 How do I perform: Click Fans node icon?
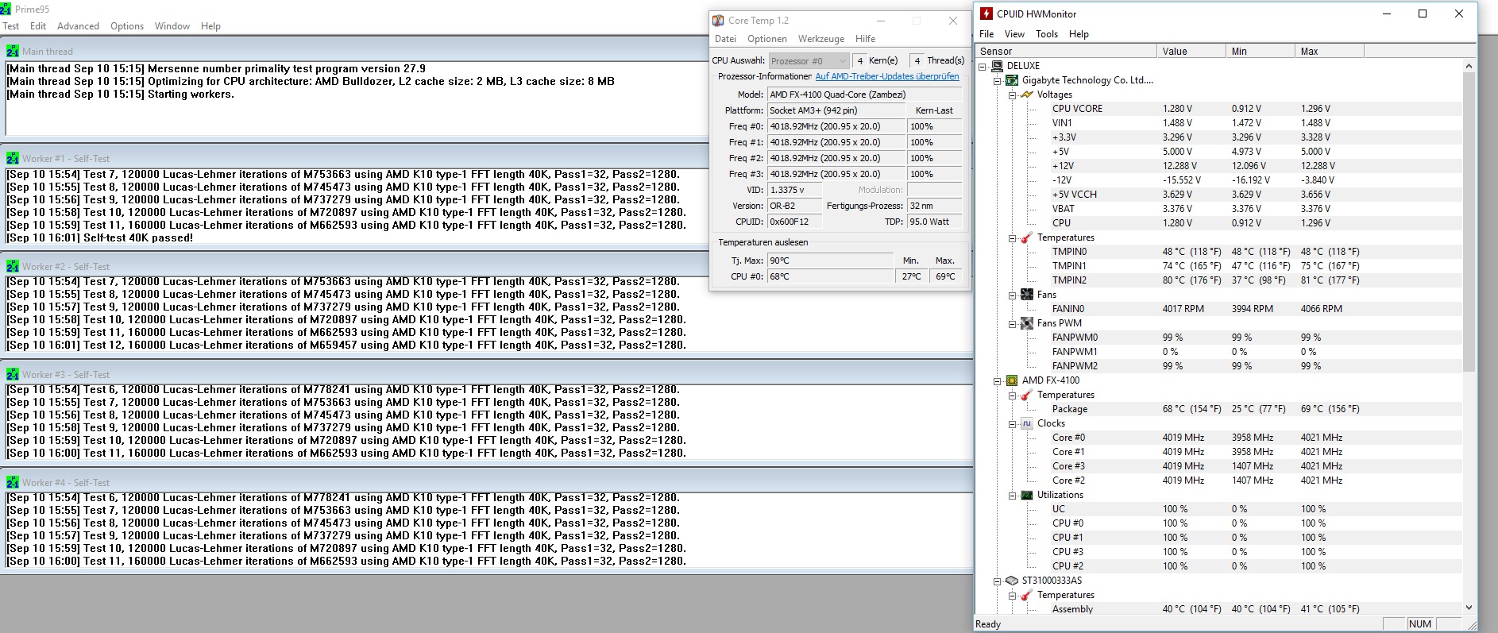coord(1027,295)
